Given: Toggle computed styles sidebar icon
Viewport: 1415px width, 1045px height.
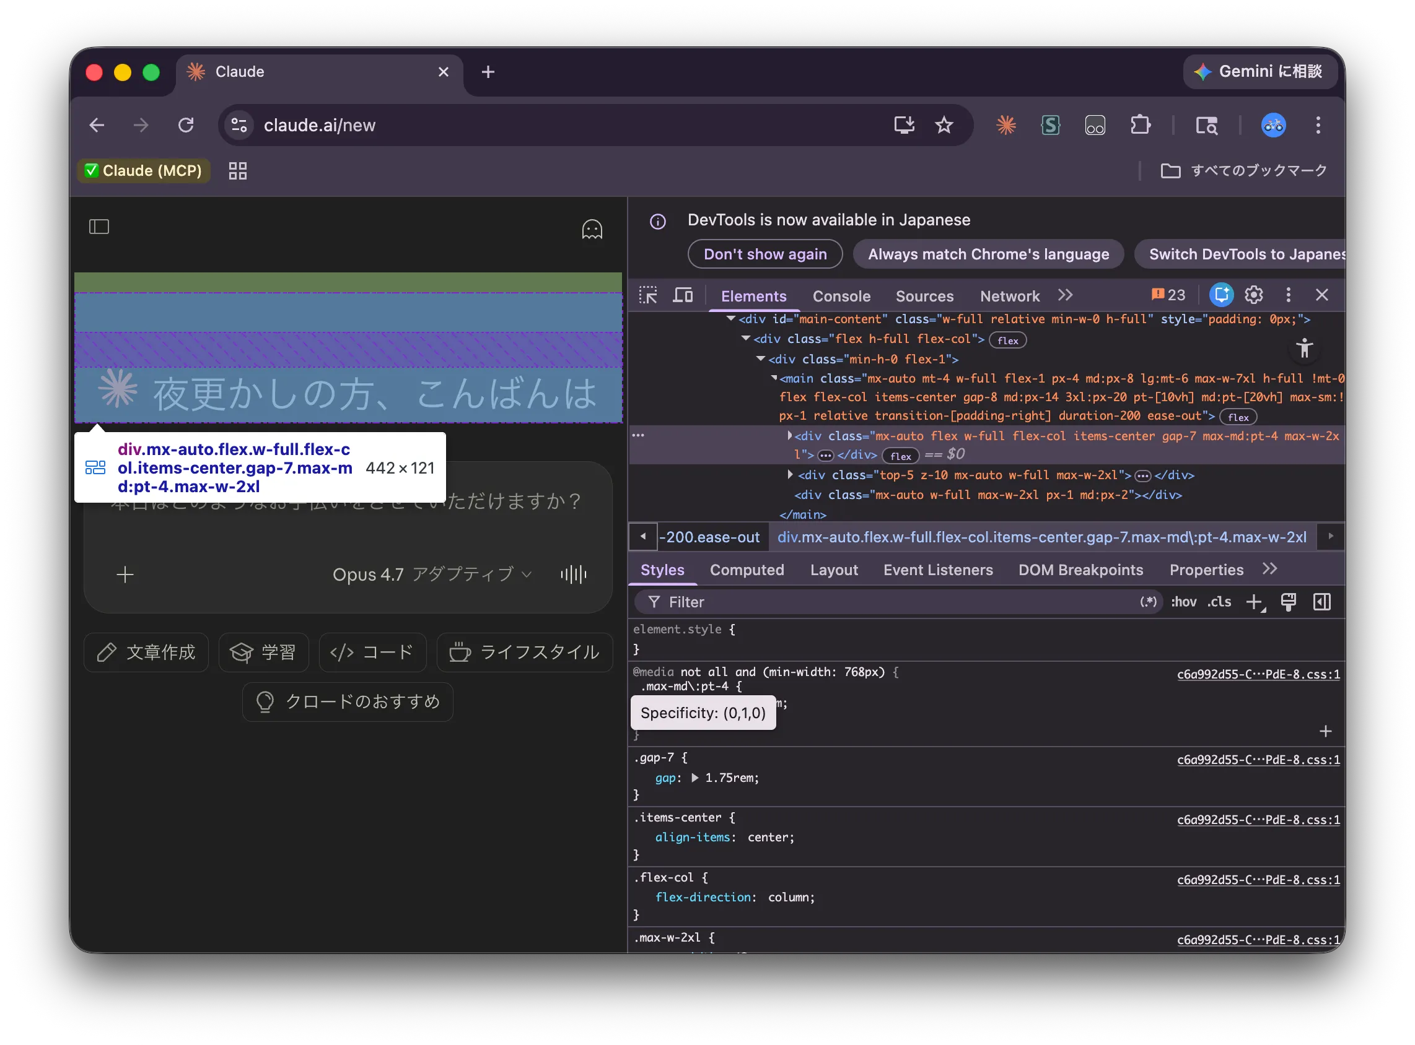Looking at the screenshot, I should pyautogui.click(x=1321, y=602).
